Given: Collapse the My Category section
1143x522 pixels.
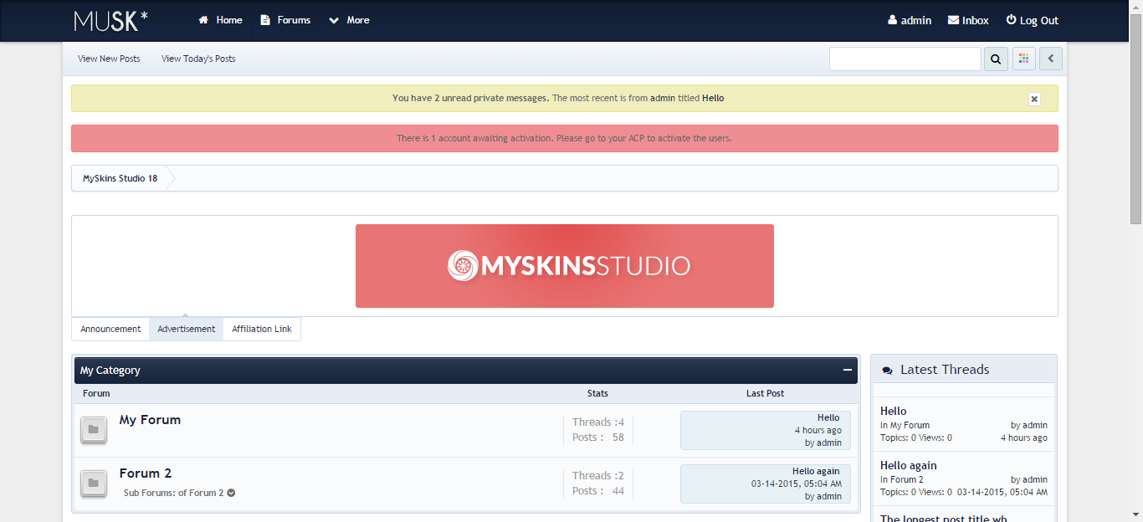Looking at the screenshot, I should [x=848, y=370].
